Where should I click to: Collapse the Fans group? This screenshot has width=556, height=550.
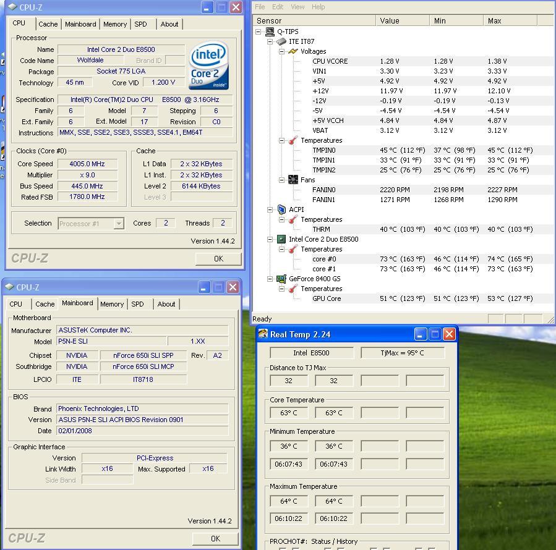[x=281, y=180]
